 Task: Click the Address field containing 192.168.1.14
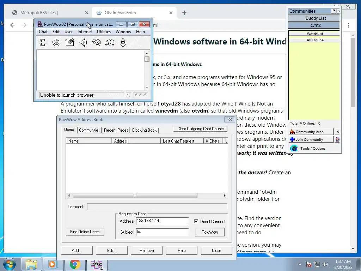[162, 221]
